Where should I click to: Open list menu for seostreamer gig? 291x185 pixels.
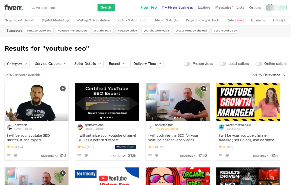(x=150, y=156)
